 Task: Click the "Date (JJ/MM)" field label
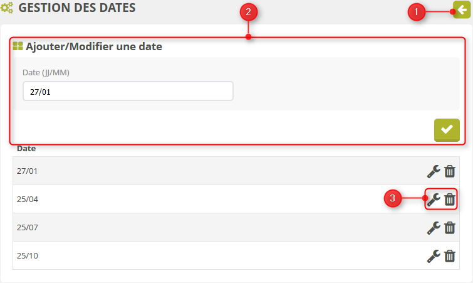point(46,73)
